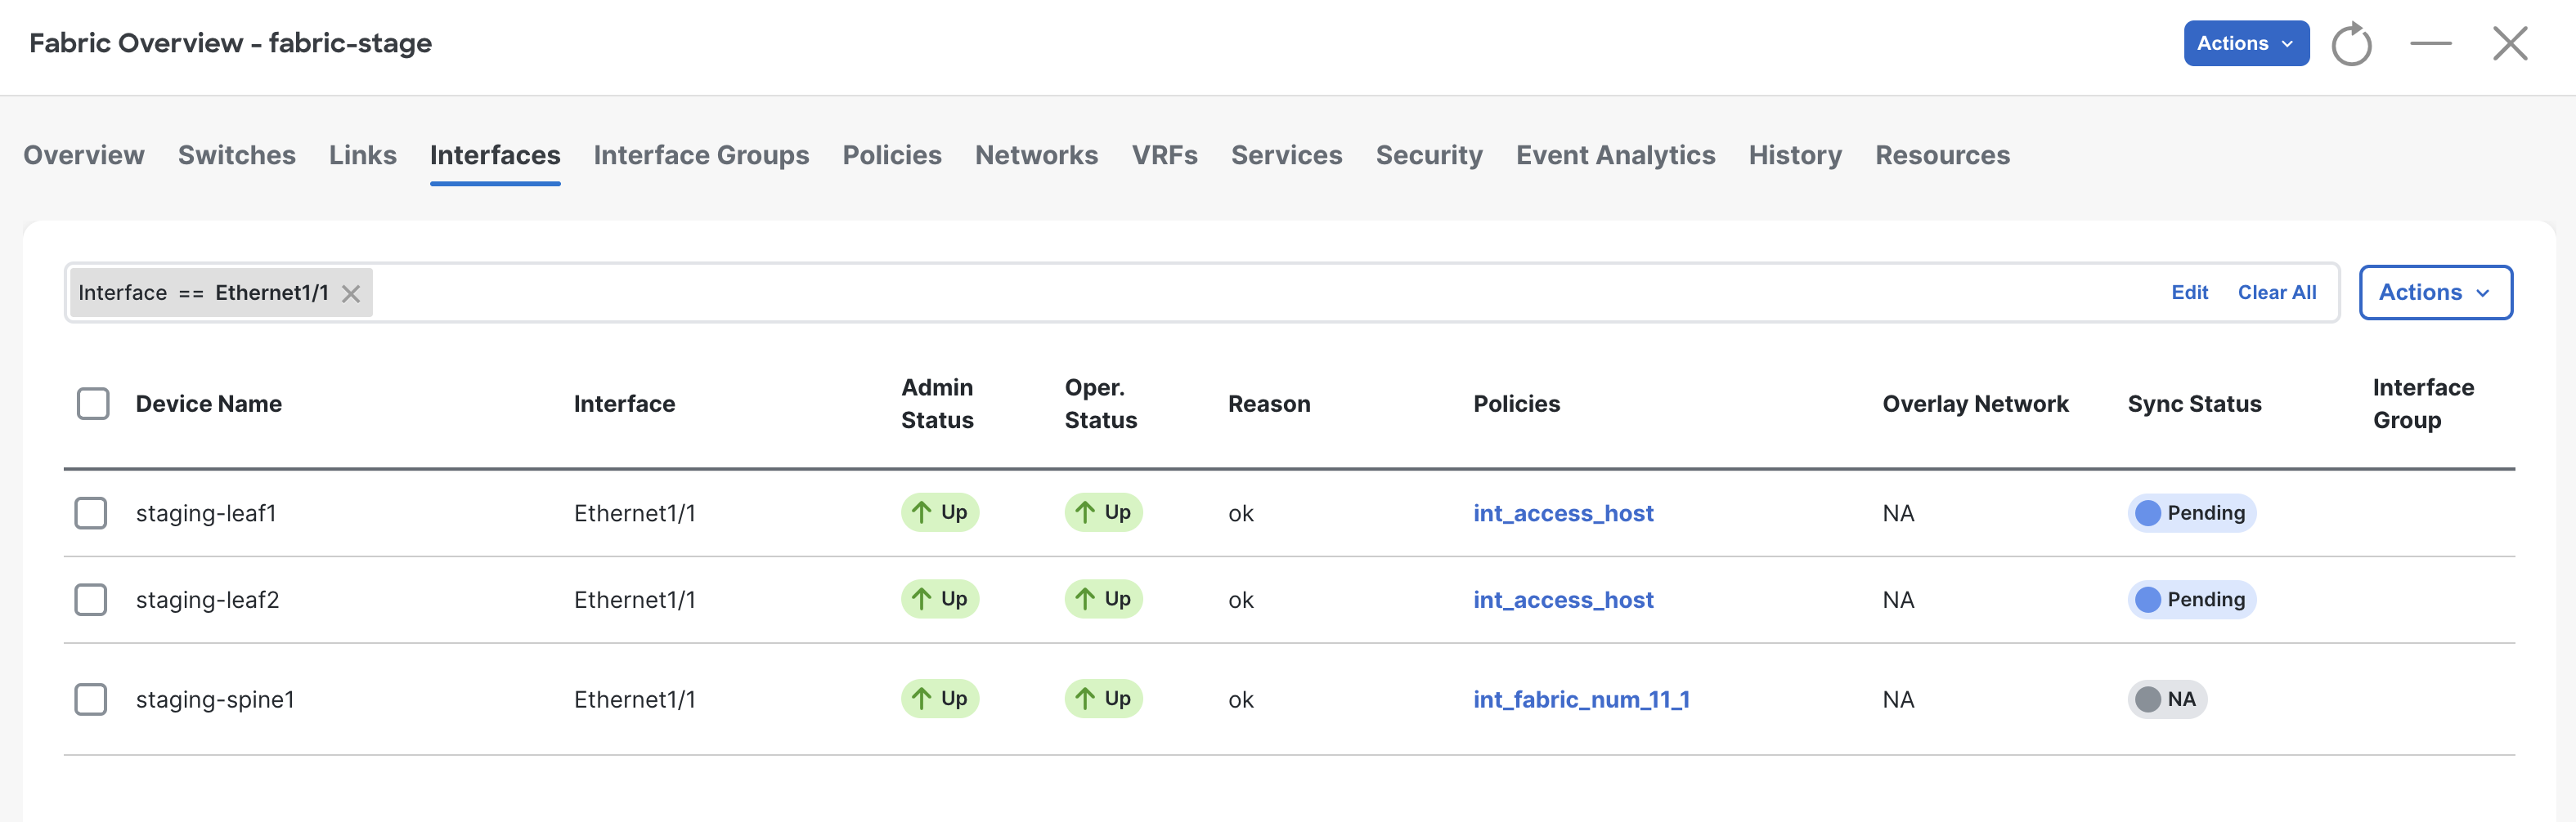Click the NA sync status for staging-spine1
This screenshot has width=2576, height=822.
pos(2166,699)
